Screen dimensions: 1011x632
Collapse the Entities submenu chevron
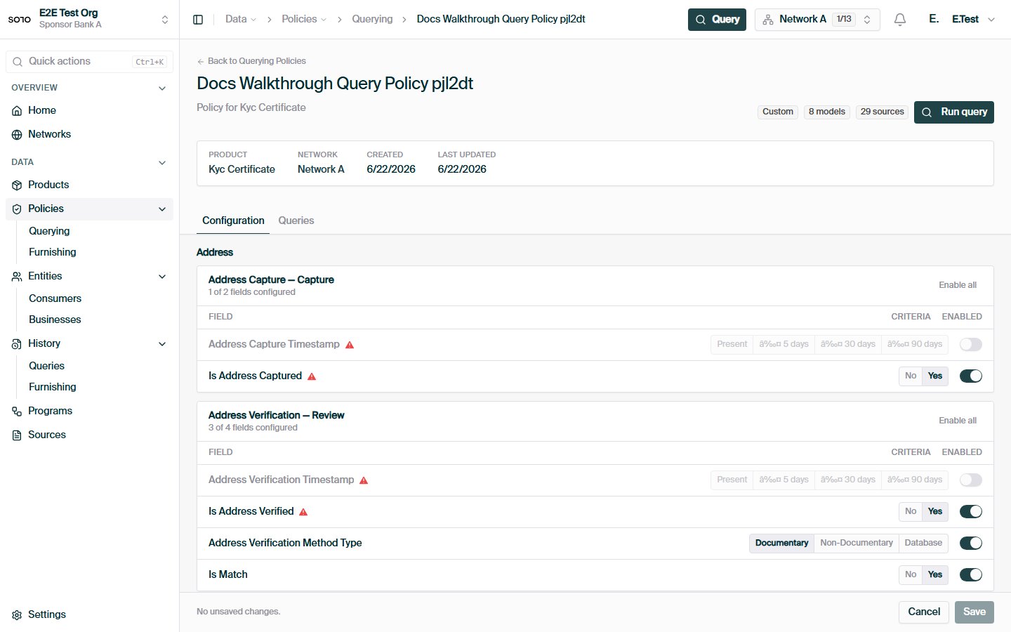(x=162, y=277)
